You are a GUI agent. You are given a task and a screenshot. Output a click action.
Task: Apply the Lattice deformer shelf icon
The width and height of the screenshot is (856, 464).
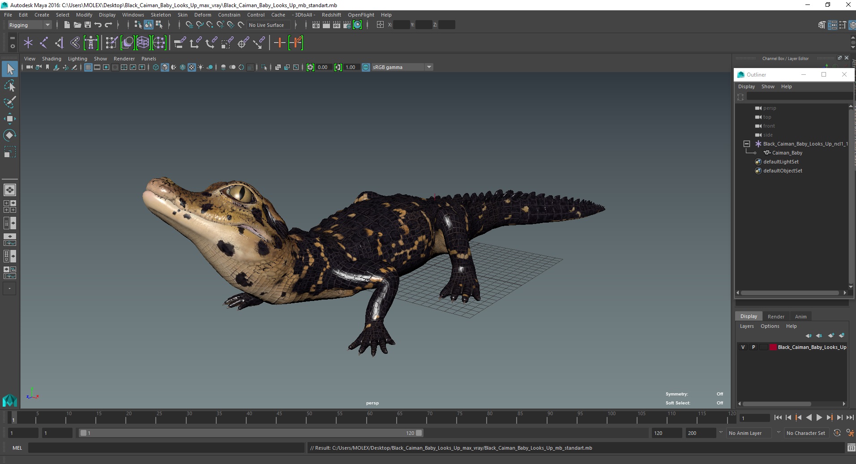143,43
